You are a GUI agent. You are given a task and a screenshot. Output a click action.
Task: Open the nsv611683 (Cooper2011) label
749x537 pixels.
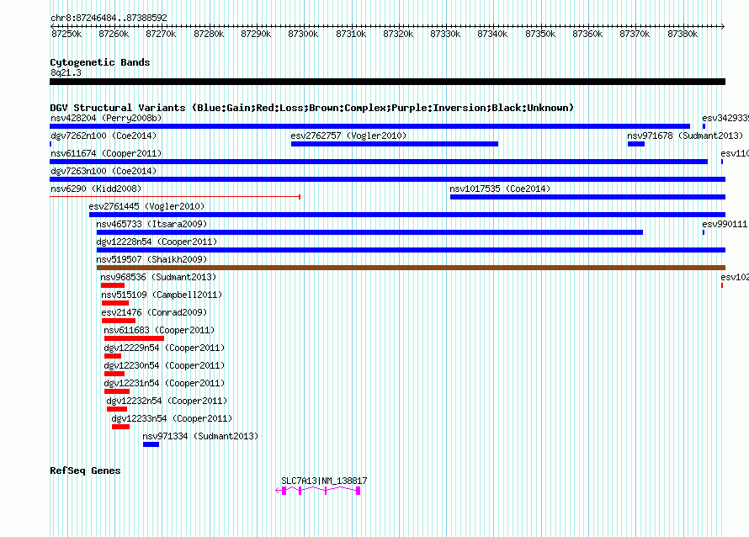click(160, 330)
